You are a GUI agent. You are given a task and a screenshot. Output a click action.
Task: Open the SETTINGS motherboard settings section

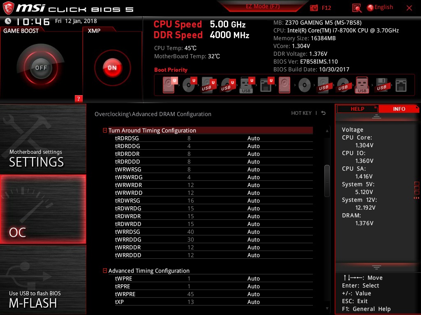(43, 139)
